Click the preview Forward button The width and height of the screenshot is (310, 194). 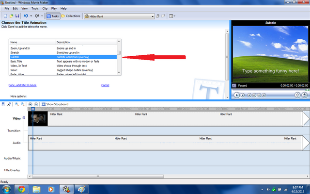tap(264, 95)
